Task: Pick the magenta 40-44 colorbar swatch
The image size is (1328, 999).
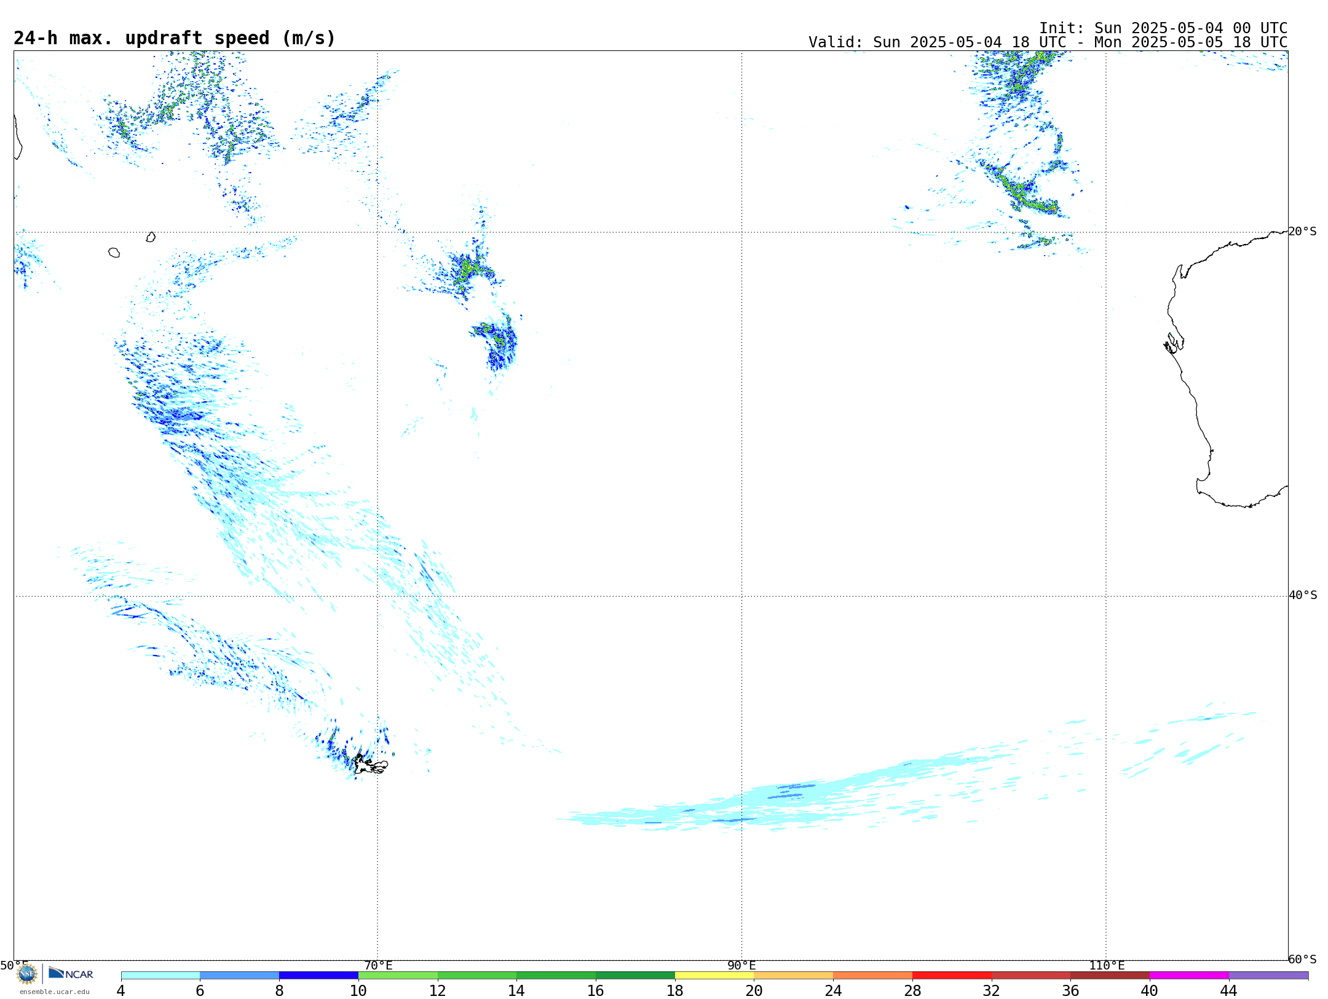Action: pyautogui.click(x=1189, y=975)
